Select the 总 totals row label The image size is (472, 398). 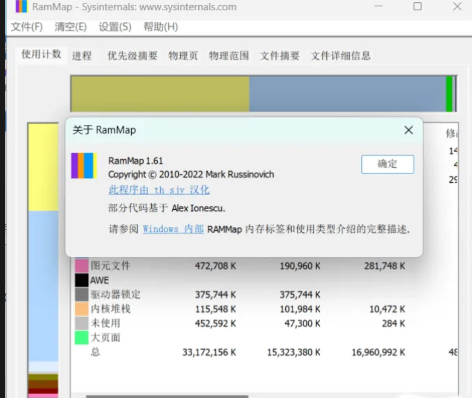point(95,352)
